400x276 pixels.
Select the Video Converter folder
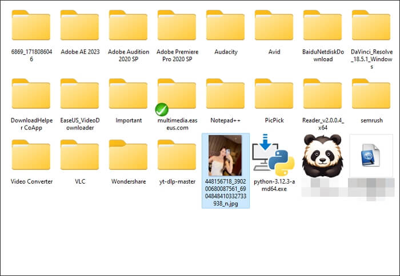coord(31,156)
